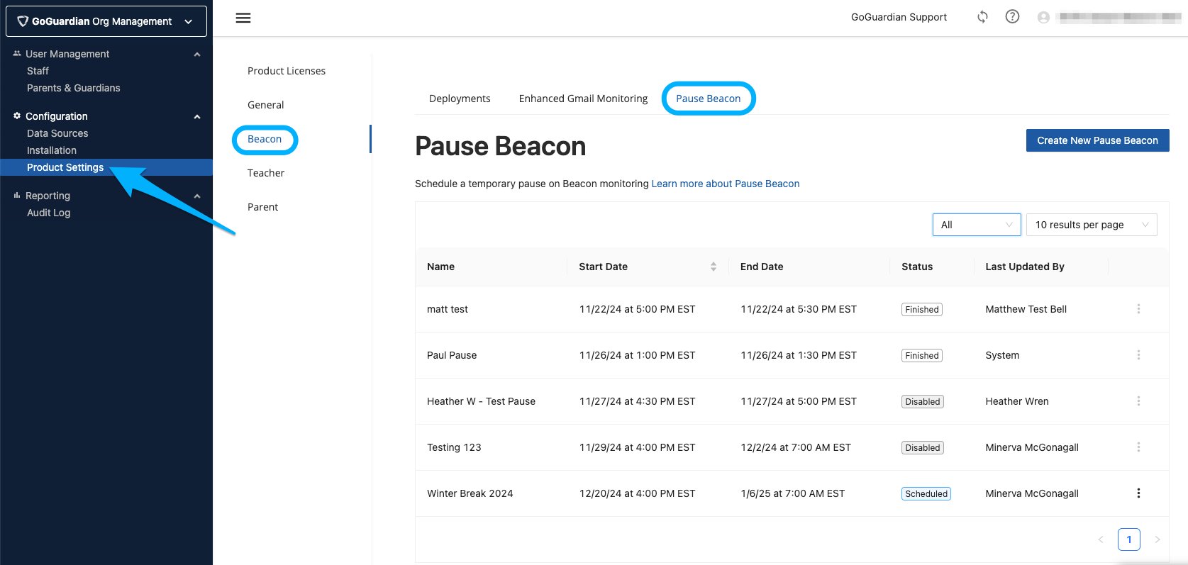
Task: Open row options for Paul Pause
Action: [x=1138, y=355]
